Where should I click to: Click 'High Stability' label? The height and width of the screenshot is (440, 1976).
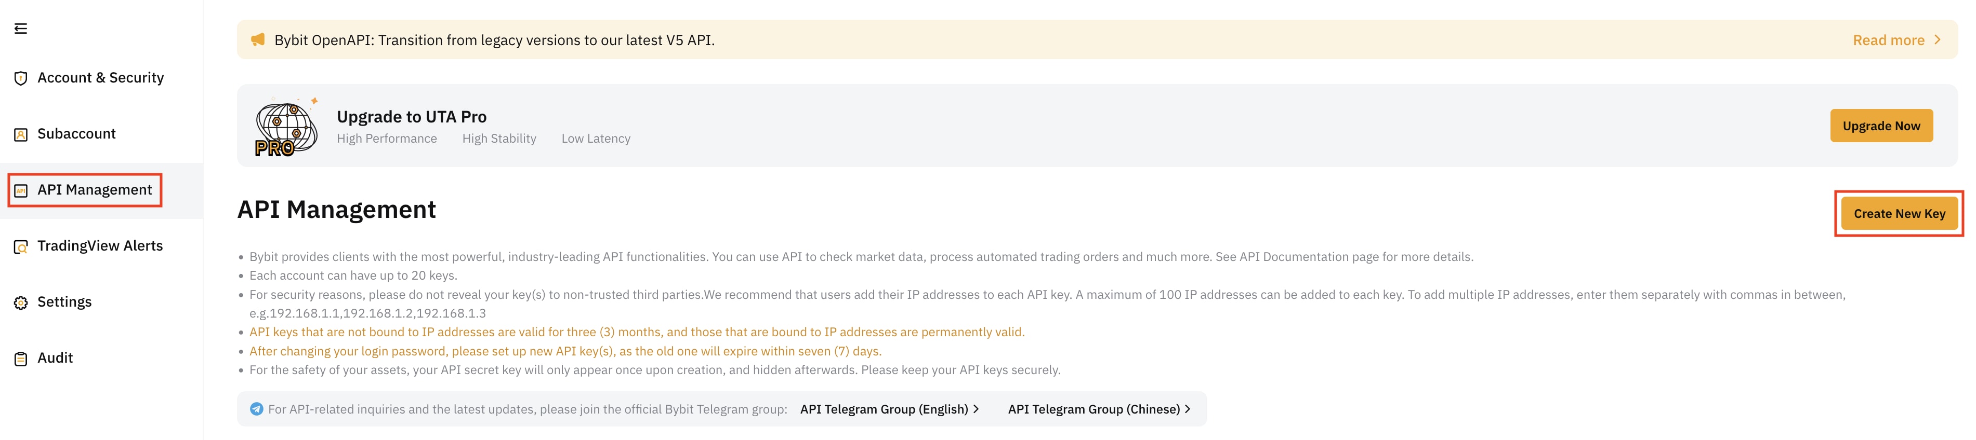point(498,139)
